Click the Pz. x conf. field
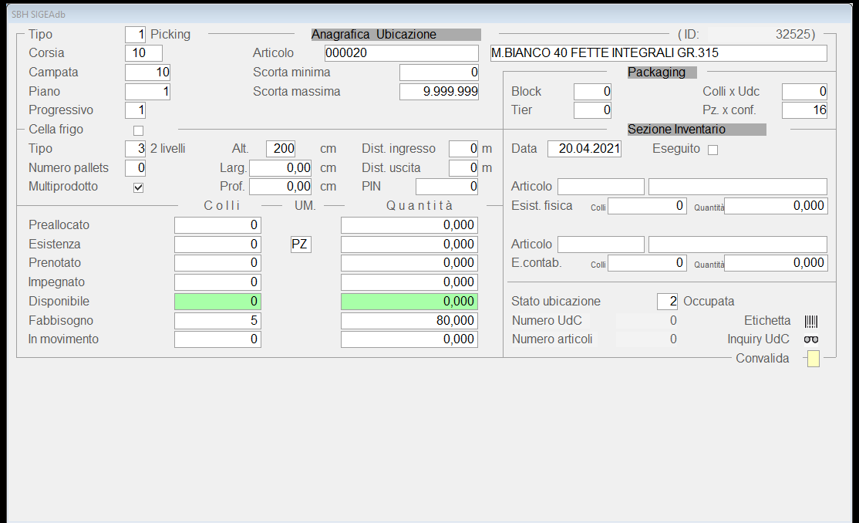Image resolution: width=859 pixels, height=523 pixels. click(804, 110)
